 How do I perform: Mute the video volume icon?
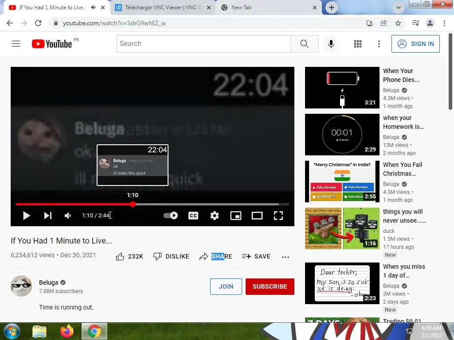pos(68,216)
